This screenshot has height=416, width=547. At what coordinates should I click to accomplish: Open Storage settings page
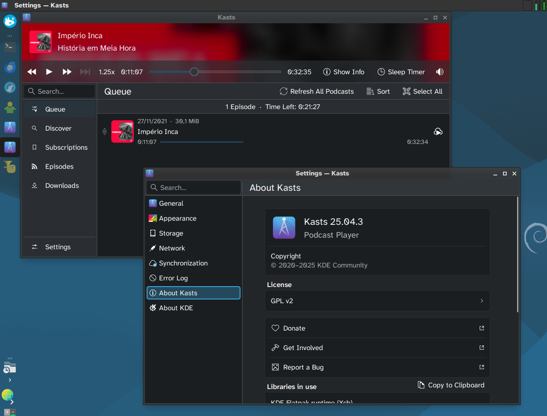(194, 233)
